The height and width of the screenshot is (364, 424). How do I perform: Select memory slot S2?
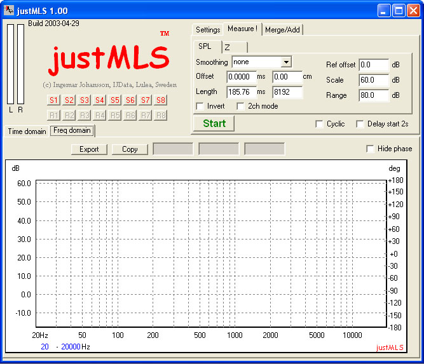tap(69, 100)
